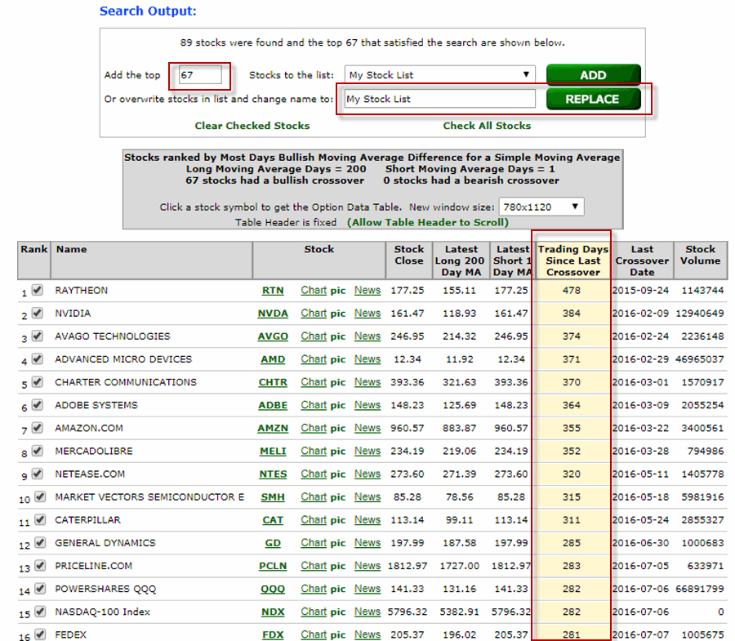Open the Chart link for PRICELINE.COM

pyautogui.click(x=314, y=566)
